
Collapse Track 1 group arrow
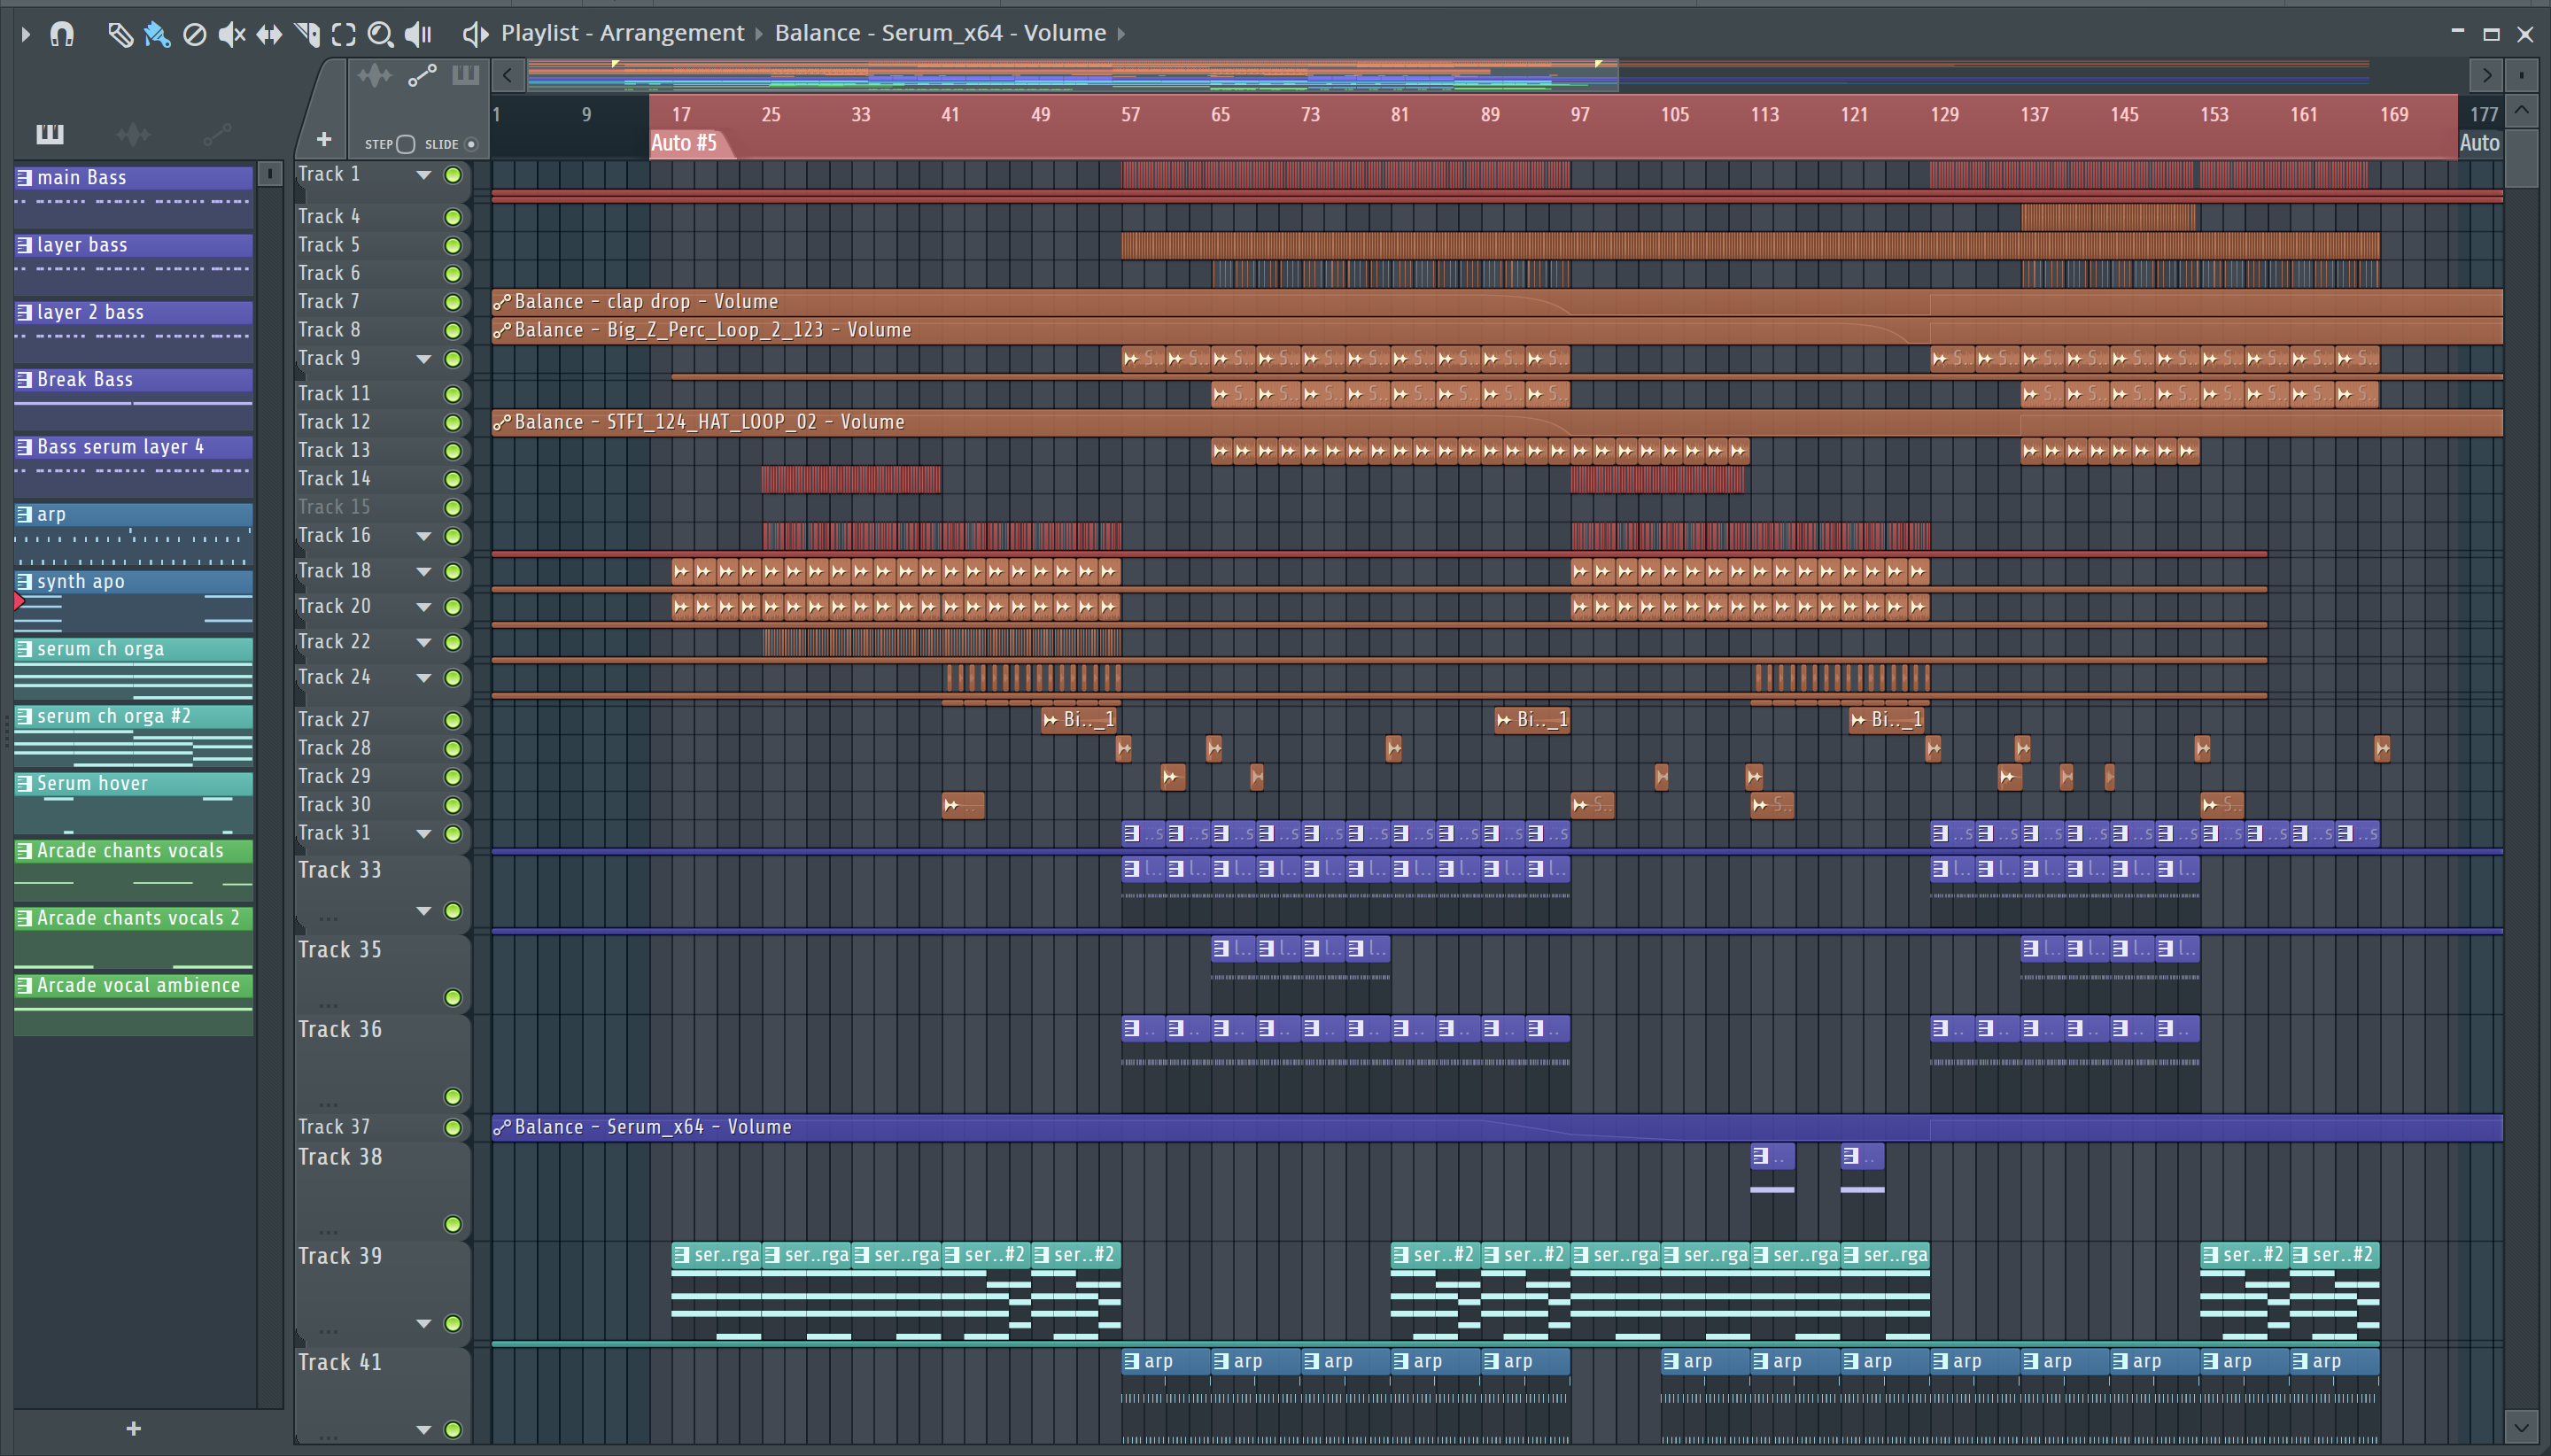tap(424, 175)
